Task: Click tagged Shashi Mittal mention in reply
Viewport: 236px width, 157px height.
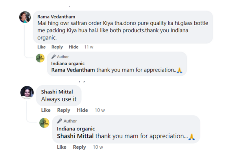Action: coord(76,136)
